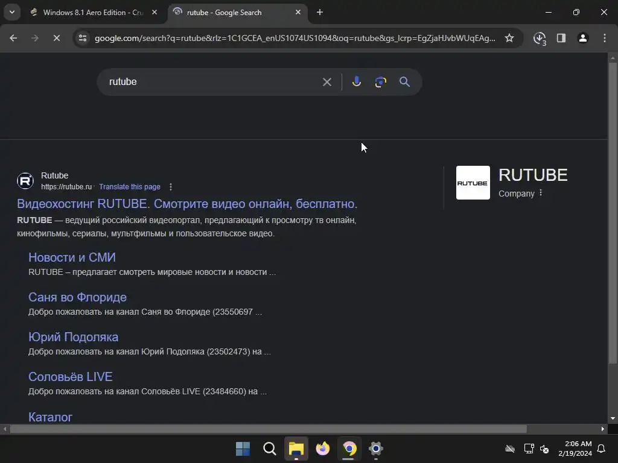Open the Соловьёв LIVE sitelink
Image resolution: width=618 pixels, height=463 pixels.
pos(71,377)
